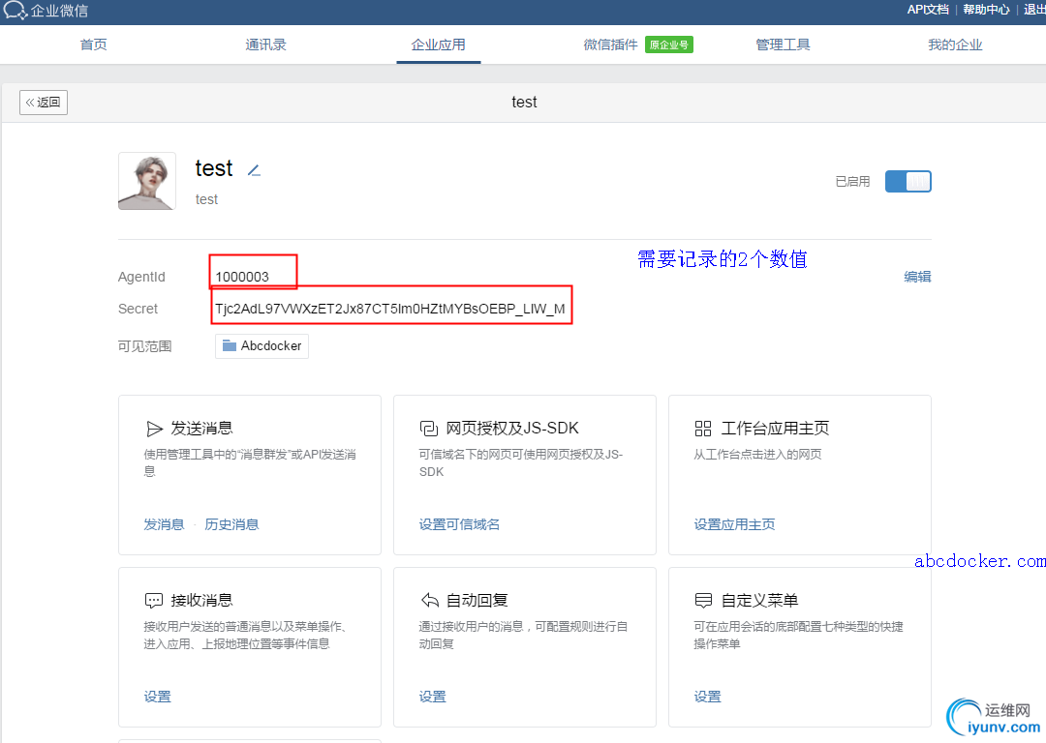Click the 网页授权及JS-SDK icon
1046x743 pixels.
[429, 429]
